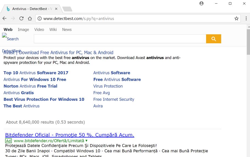The width and height of the screenshot is (250, 157).
Task: Open a new browser tab
Action: 67,9
